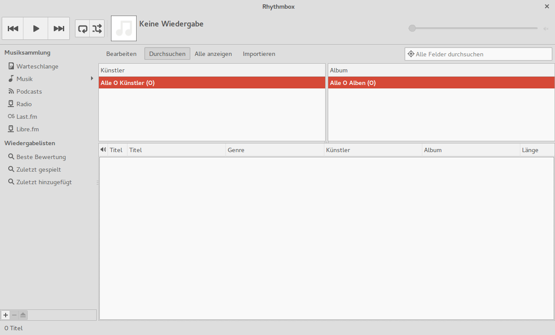Close the Rhythmbox window
This screenshot has height=335, width=555.
547,7
